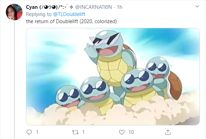Expand the tweet options chevron
206x139 pixels.
(197, 7)
